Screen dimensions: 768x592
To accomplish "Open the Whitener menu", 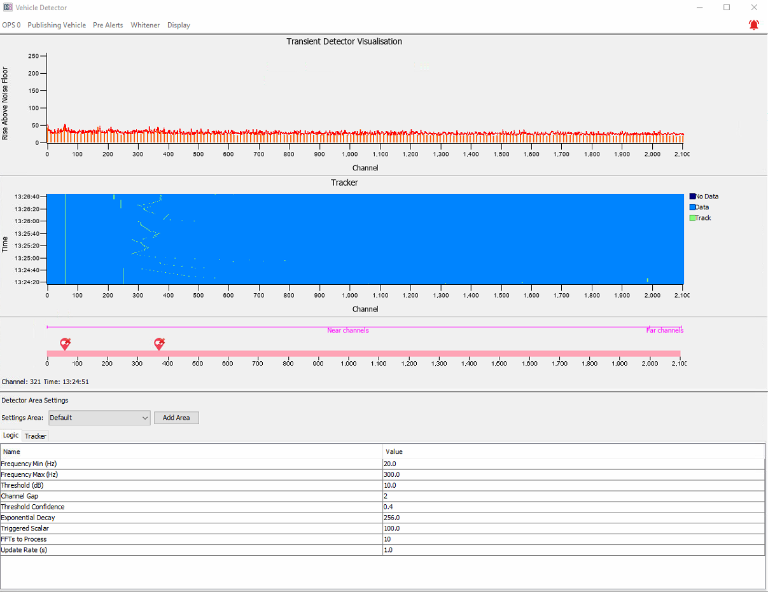I will coord(145,25).
